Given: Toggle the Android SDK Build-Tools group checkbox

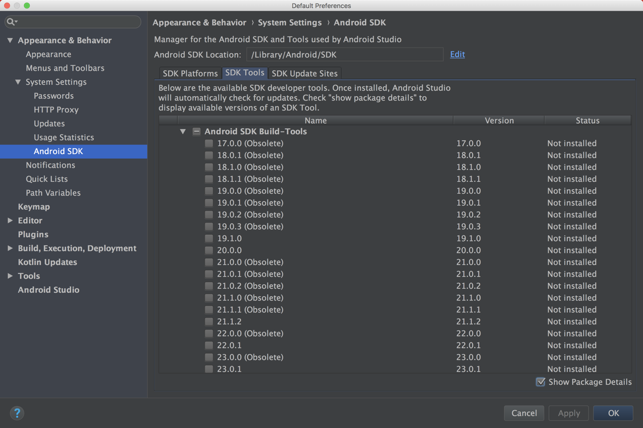Looking at the screenshot, I should pos(197,131).
